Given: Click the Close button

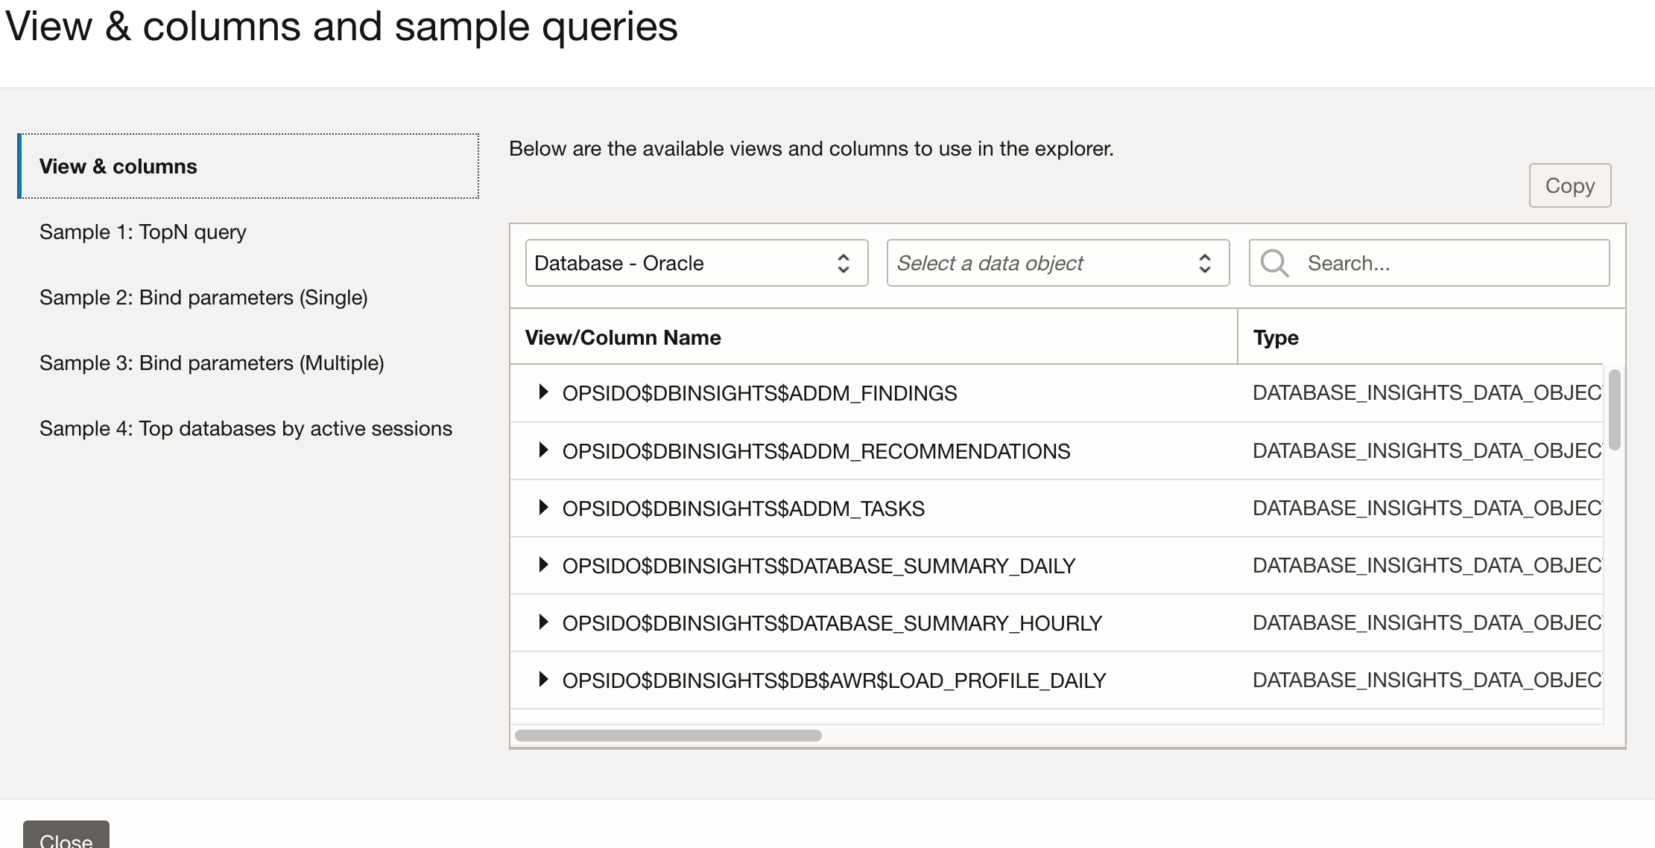Looking at the screenshot, I should [66, 837].
